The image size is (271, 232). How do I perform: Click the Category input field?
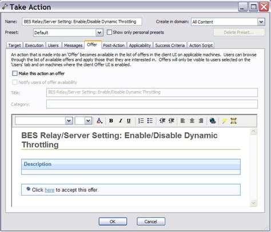click(x=152, y=104)
